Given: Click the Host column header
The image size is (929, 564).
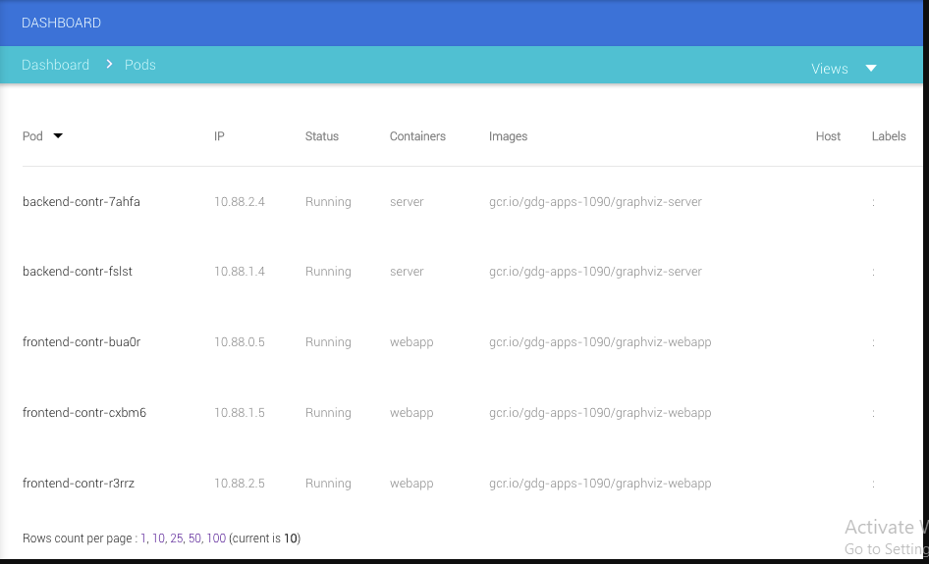Looking at the screenshot, I should pyautogui.click(x=828, y=136).
